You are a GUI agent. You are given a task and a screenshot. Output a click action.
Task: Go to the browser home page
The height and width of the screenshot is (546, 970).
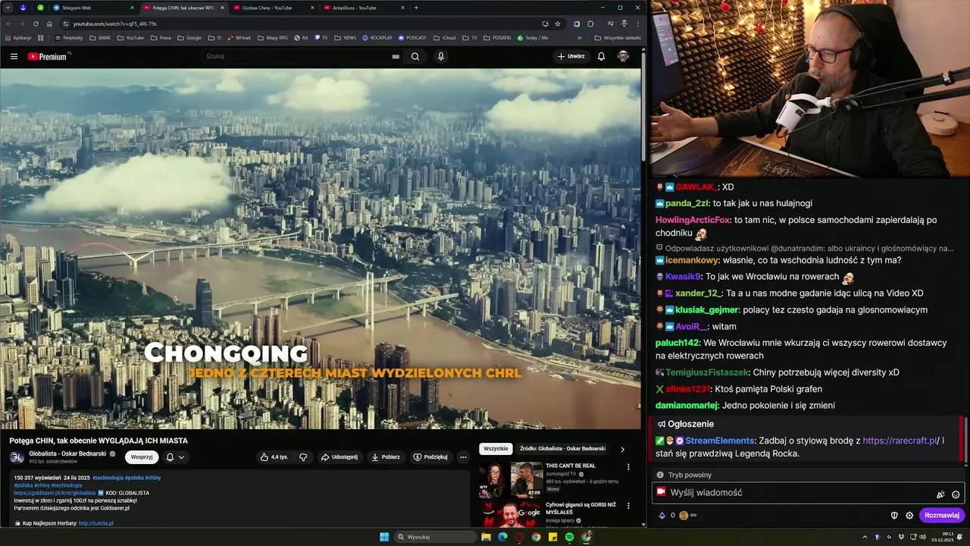[x=49, y=24]
